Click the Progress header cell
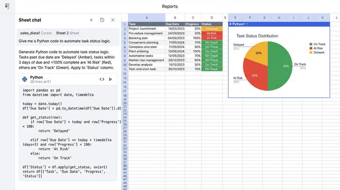The width and height of the screenshot is (340, 190). coord(193,24)
